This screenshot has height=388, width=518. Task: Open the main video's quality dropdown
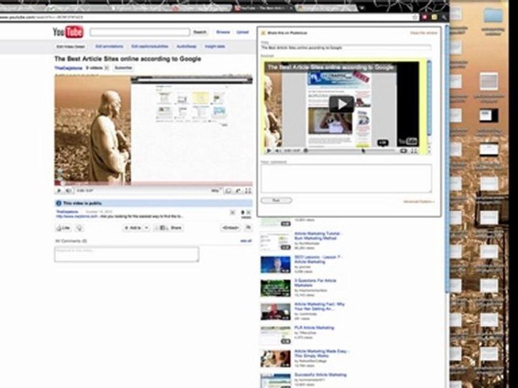coord(216,190)
